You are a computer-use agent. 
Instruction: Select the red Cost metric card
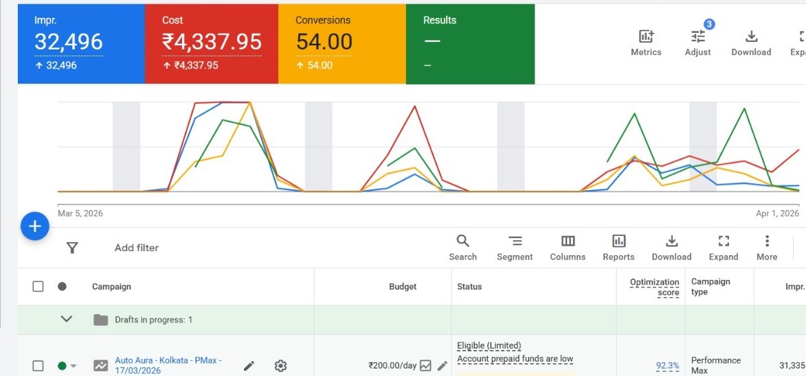tap(211, 44)
